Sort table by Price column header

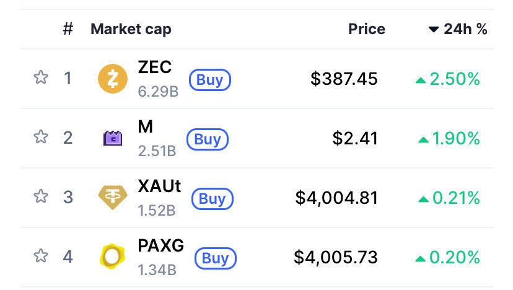pyautogui.click(x=366, y=29)
